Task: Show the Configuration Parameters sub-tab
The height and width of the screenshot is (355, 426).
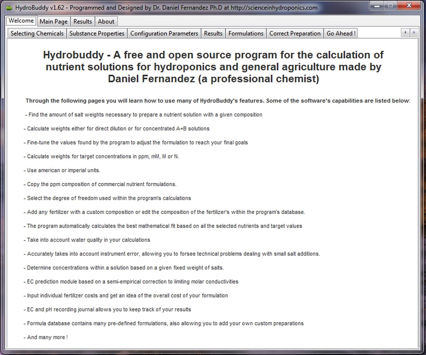Action: tap(164, 33)
